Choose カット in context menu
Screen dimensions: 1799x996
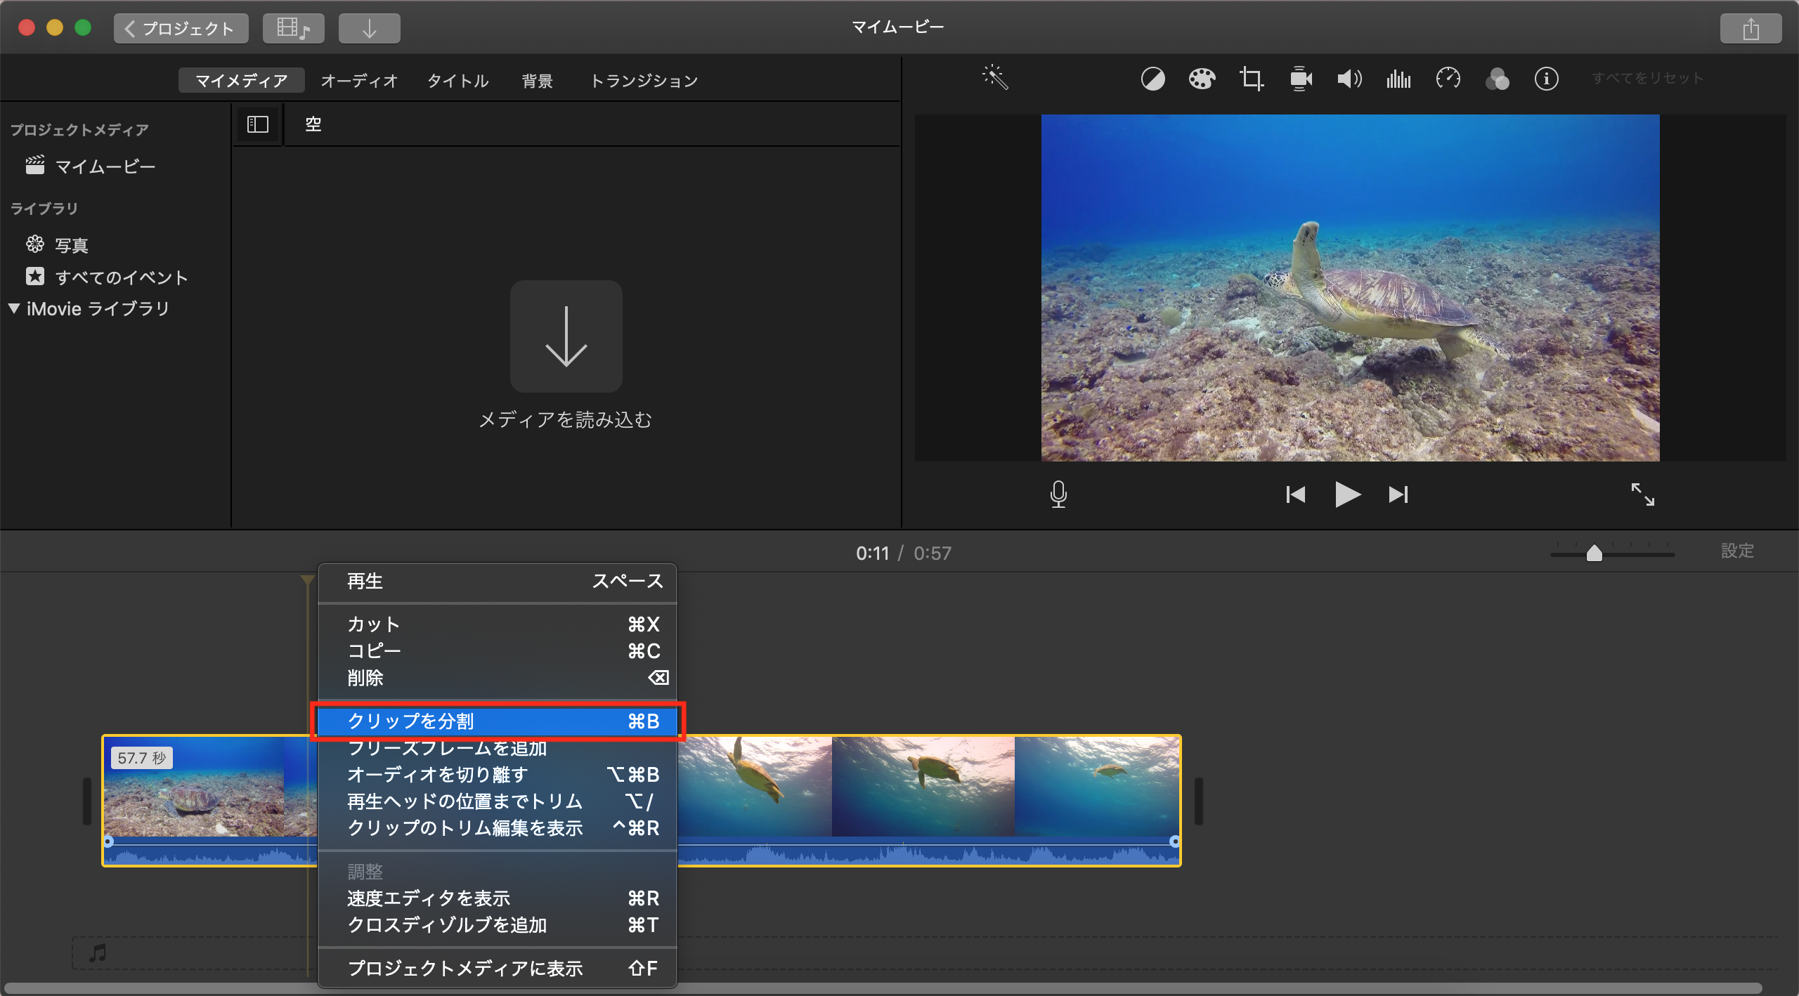point(498,624)
